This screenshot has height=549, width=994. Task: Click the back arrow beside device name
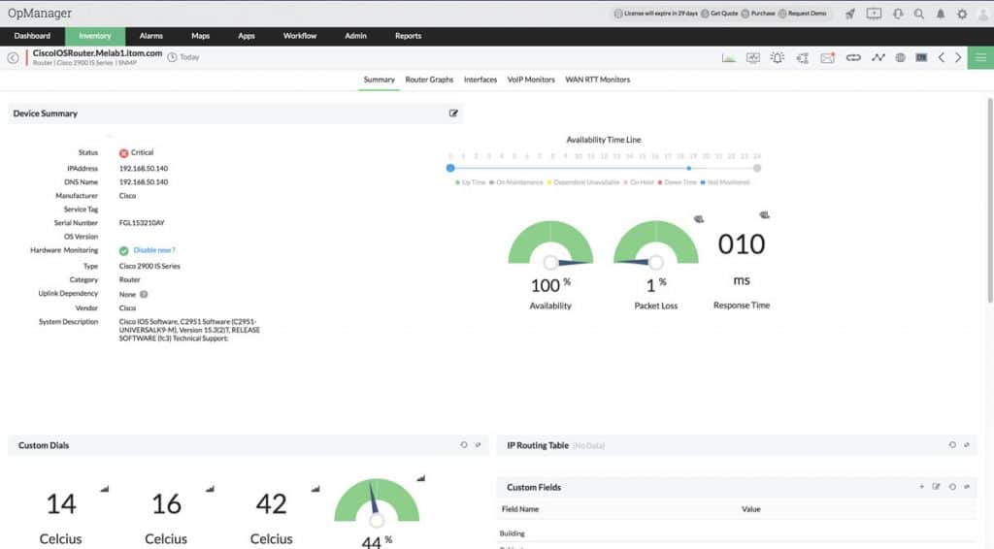coord(13,57)
